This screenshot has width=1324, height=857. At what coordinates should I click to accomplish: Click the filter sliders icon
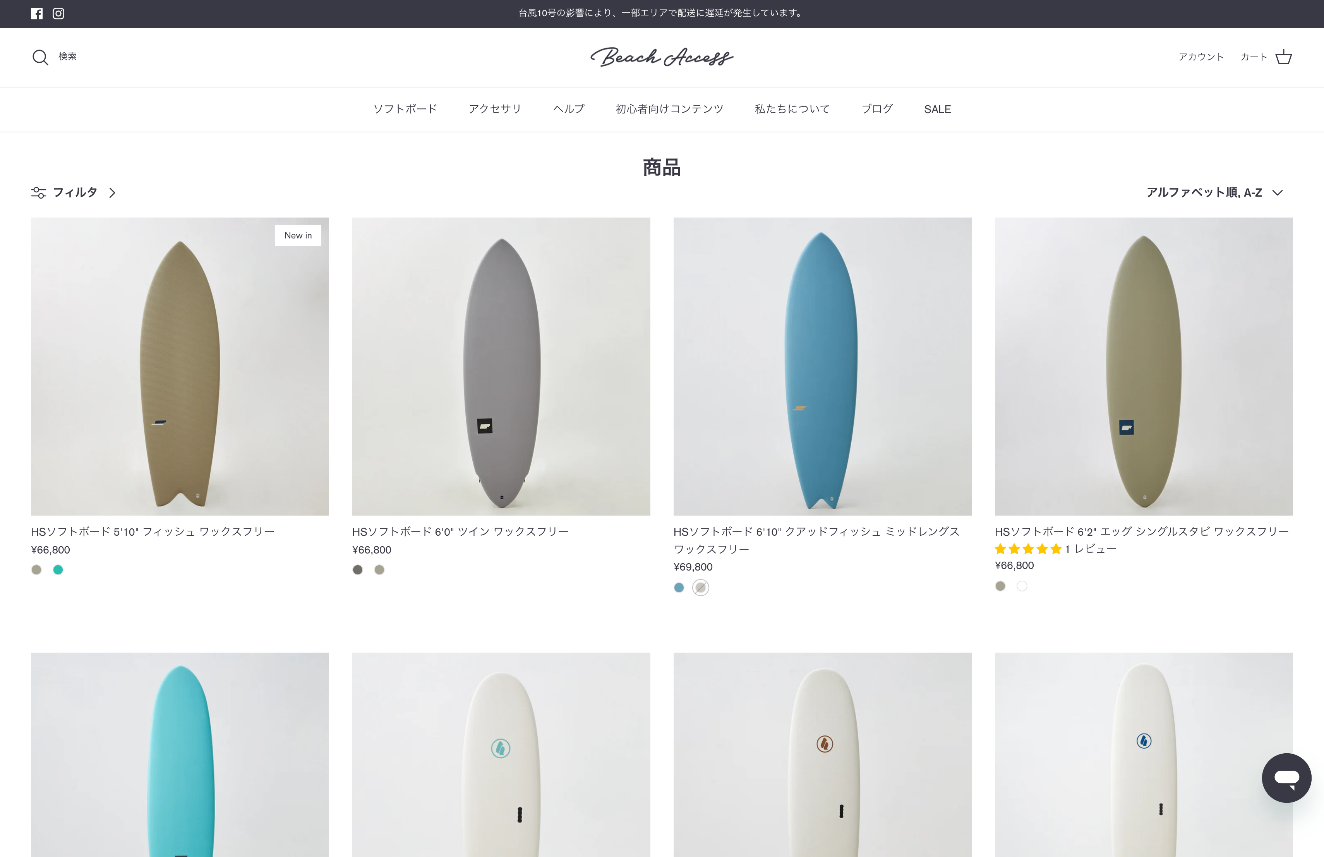[38, 192]
